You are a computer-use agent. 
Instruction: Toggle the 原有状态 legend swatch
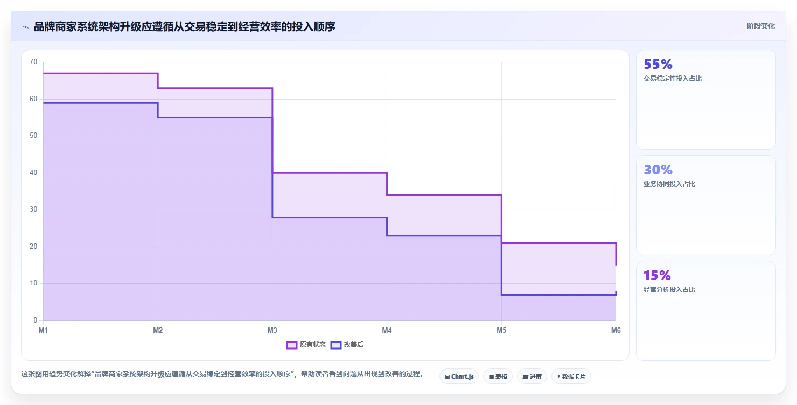point(292,345)
